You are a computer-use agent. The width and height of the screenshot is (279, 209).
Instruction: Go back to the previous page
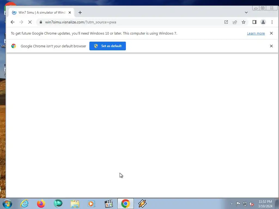(x=13, y=22)
